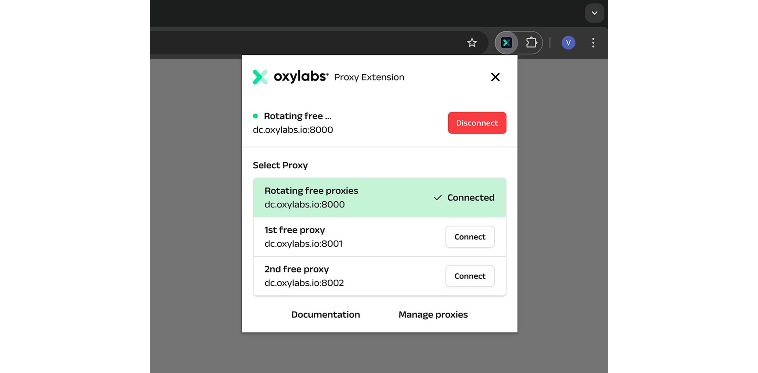Open the V profile avatar
The image size is (758, 373).
click(x=568, y=43)
